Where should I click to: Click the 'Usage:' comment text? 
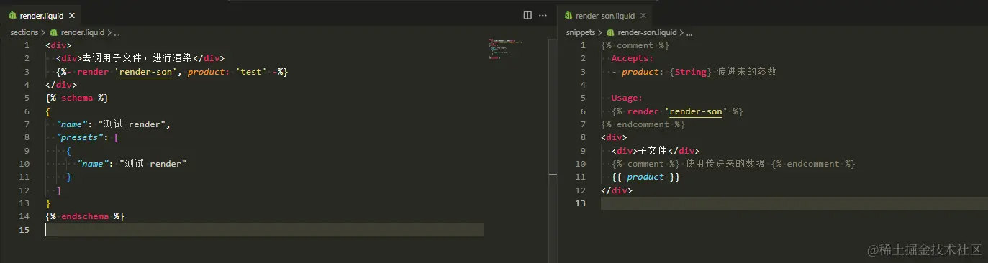point(627,98)
